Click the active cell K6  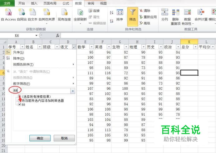(189, 73)
